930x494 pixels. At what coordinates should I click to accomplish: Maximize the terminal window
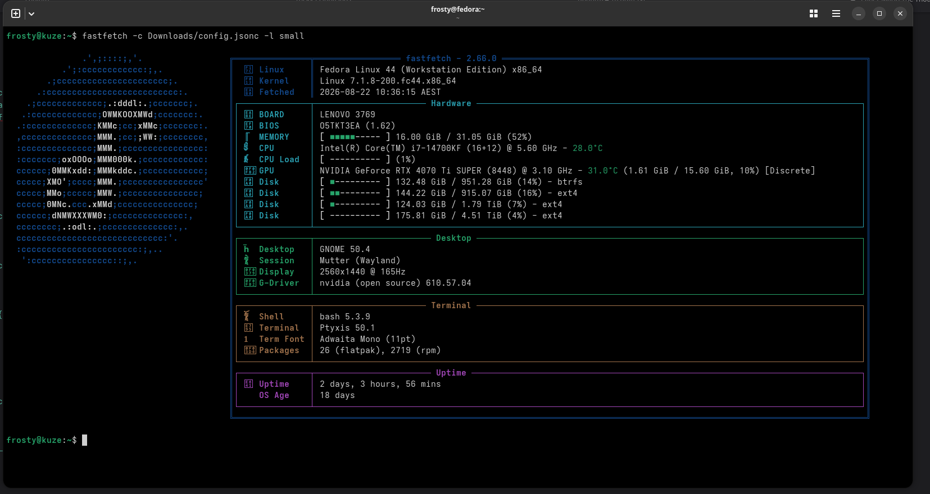(879, 13)
